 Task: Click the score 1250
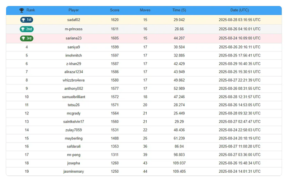coord(115,171)
